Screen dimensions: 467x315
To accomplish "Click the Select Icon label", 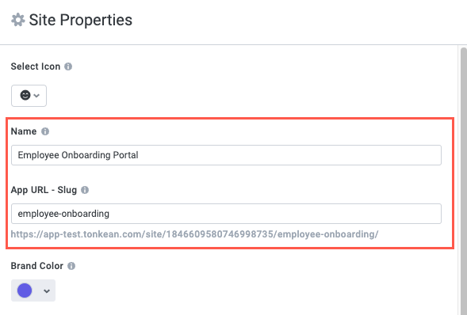I will [x=36, y=66].
